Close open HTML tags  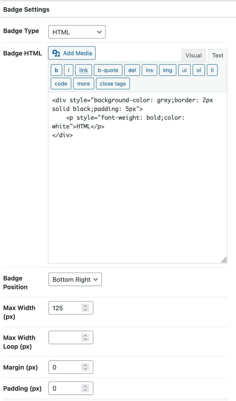(x=113, y=83)
